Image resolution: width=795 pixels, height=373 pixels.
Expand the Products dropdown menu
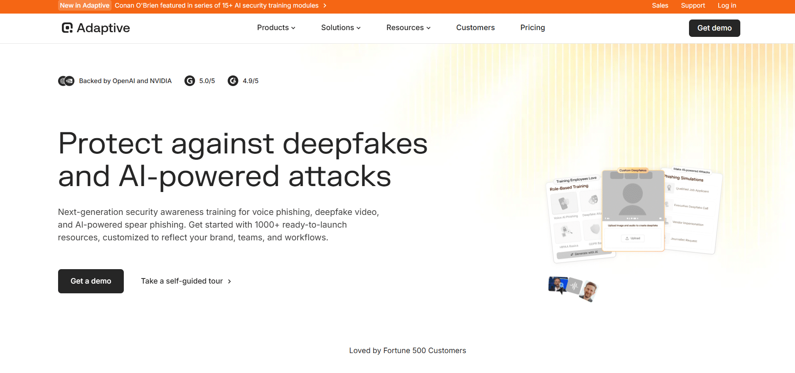(x=276, y=28)
